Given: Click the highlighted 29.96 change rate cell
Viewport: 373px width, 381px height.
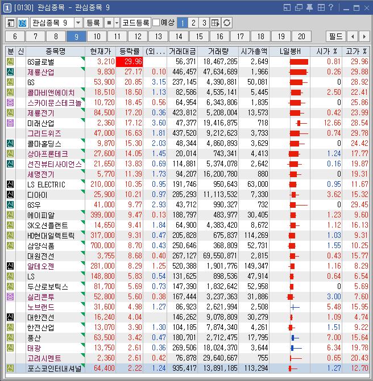Looking at the screenshot, I should [130, 62].
